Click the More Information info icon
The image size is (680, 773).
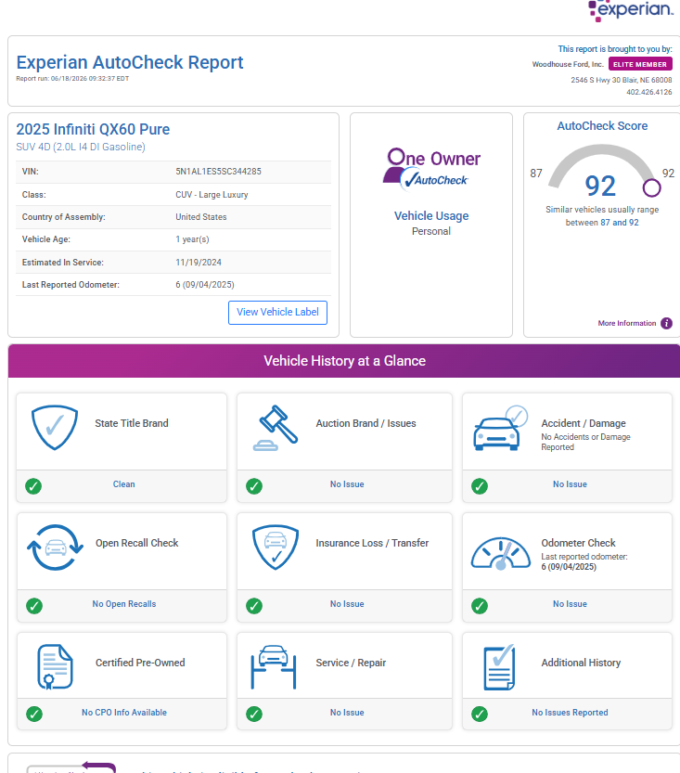click(x=666, y=323)
